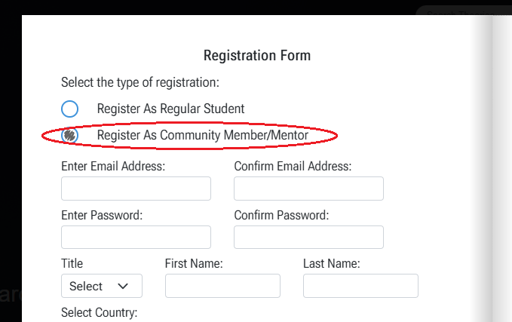The width and height of the screenshot is (512, 322).
Task: Focus the Enter Password input field
Action: [x=136, y=238]
